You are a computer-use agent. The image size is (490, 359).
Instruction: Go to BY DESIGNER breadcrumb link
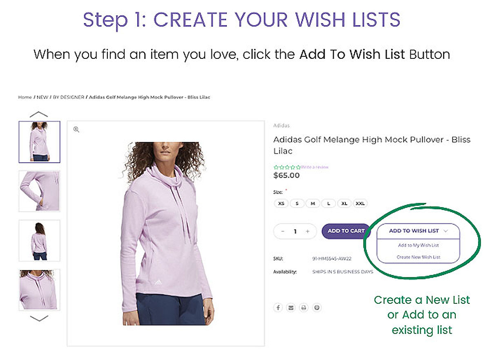68,97
